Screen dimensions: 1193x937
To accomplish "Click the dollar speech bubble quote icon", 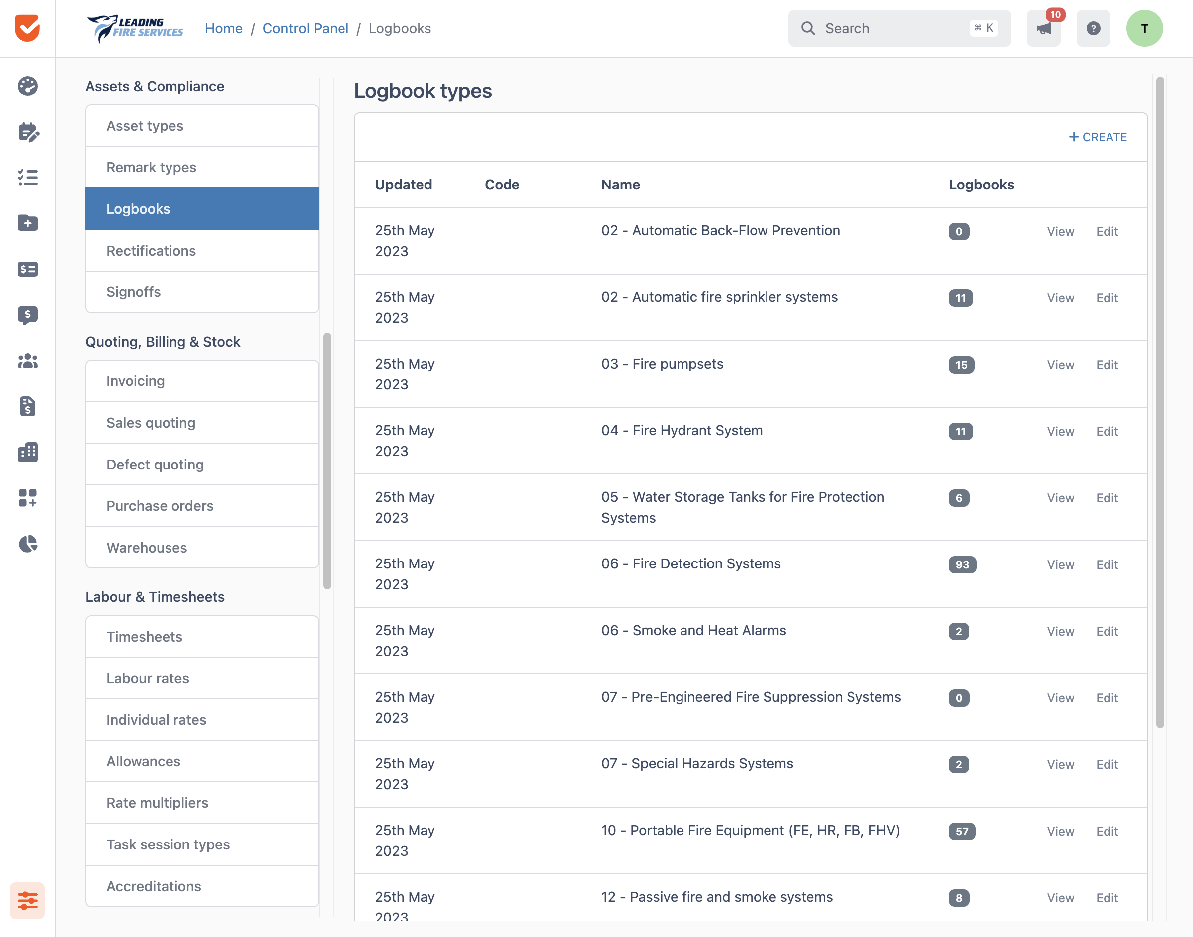I will coord(27,315).
